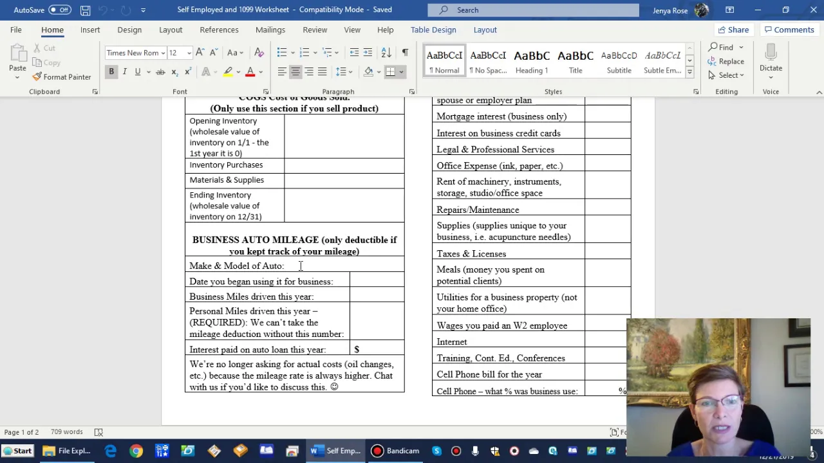Apply red font color
This screenshot has width=824, height=463.
250,71
